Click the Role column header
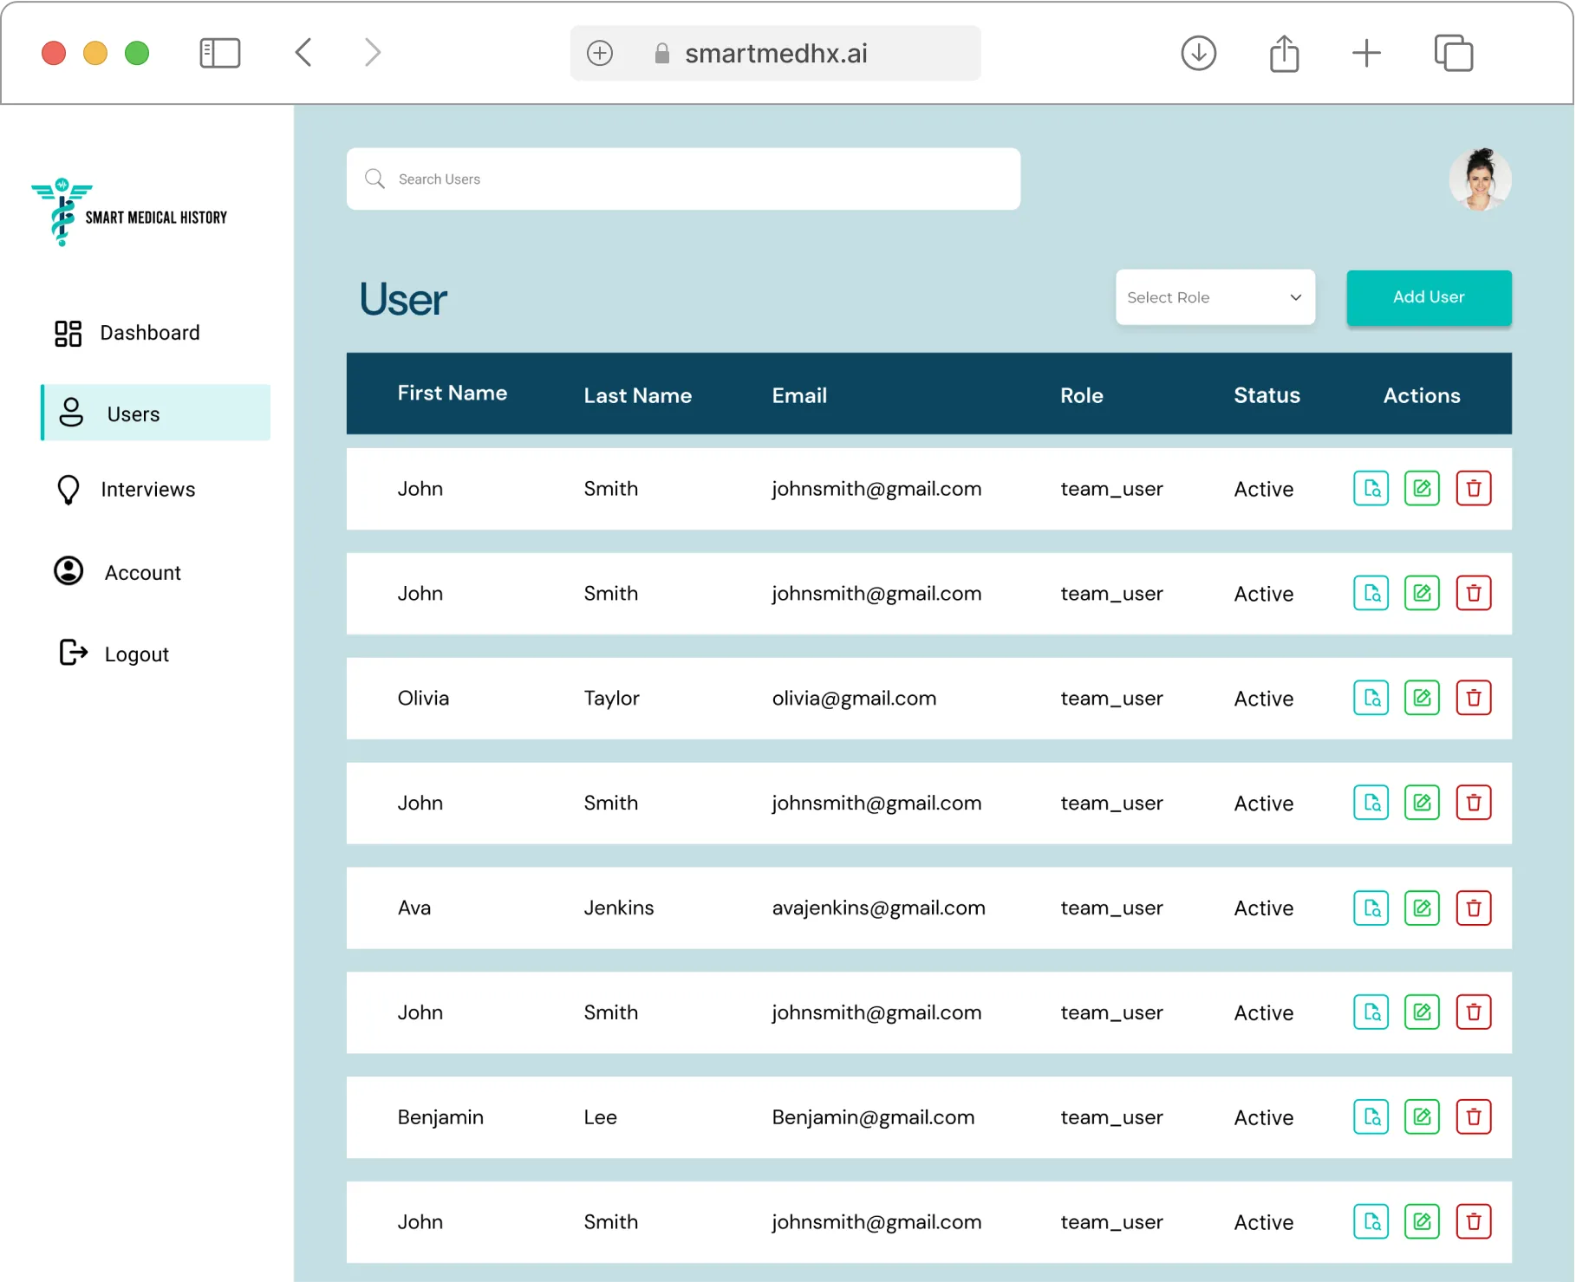The image size is (1576, 1282). point(1082,395)
